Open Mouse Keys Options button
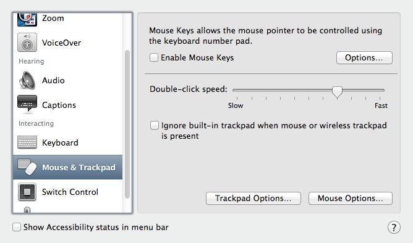This screenshot has width=413, height=243. coord(364,57)
